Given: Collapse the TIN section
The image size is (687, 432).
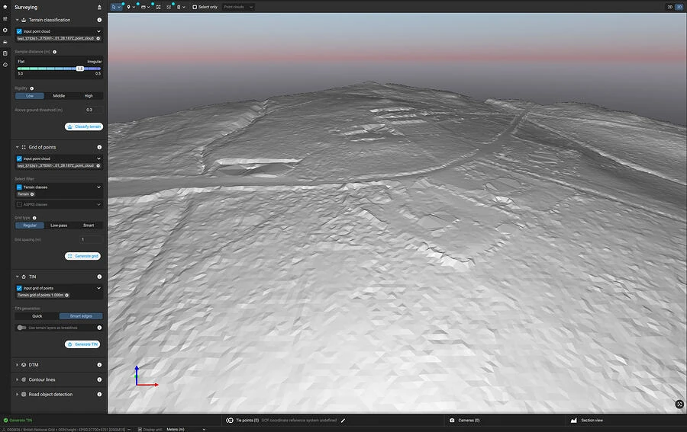Looking at the screenshot, I should [x=17, y=277].
